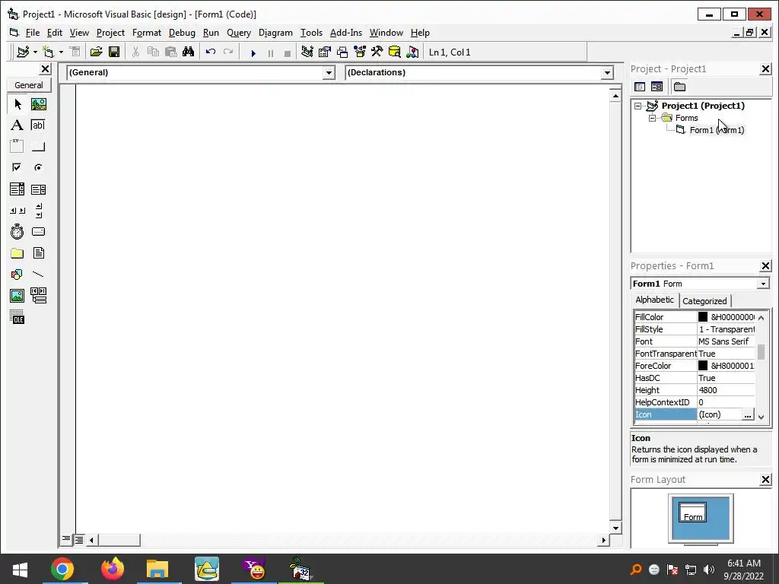Viewport: 779px width, 584px height.
Task: Open the Data View Window toolbar icon
Action: click(x=395, y=52)
